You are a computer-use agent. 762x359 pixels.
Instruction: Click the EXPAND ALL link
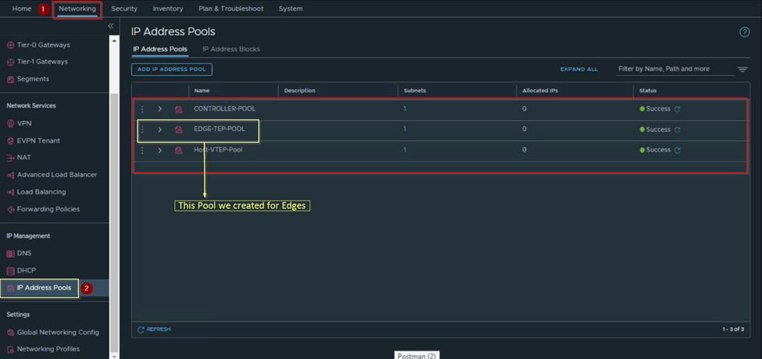pyautogui.click(x=578, y=69)
